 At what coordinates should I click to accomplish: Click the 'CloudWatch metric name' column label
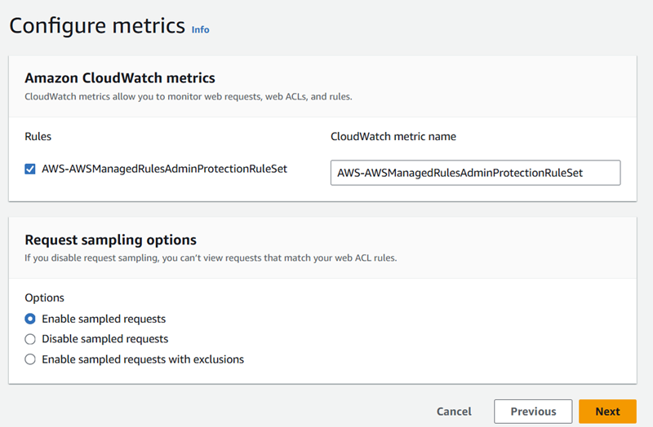coord(393,136)
